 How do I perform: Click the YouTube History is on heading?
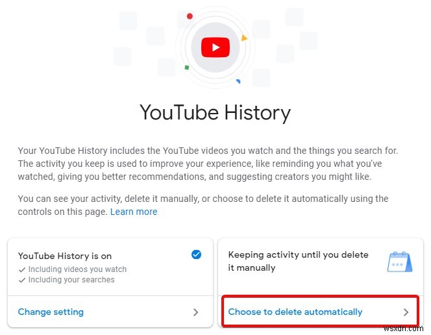[x=65, y=256]
